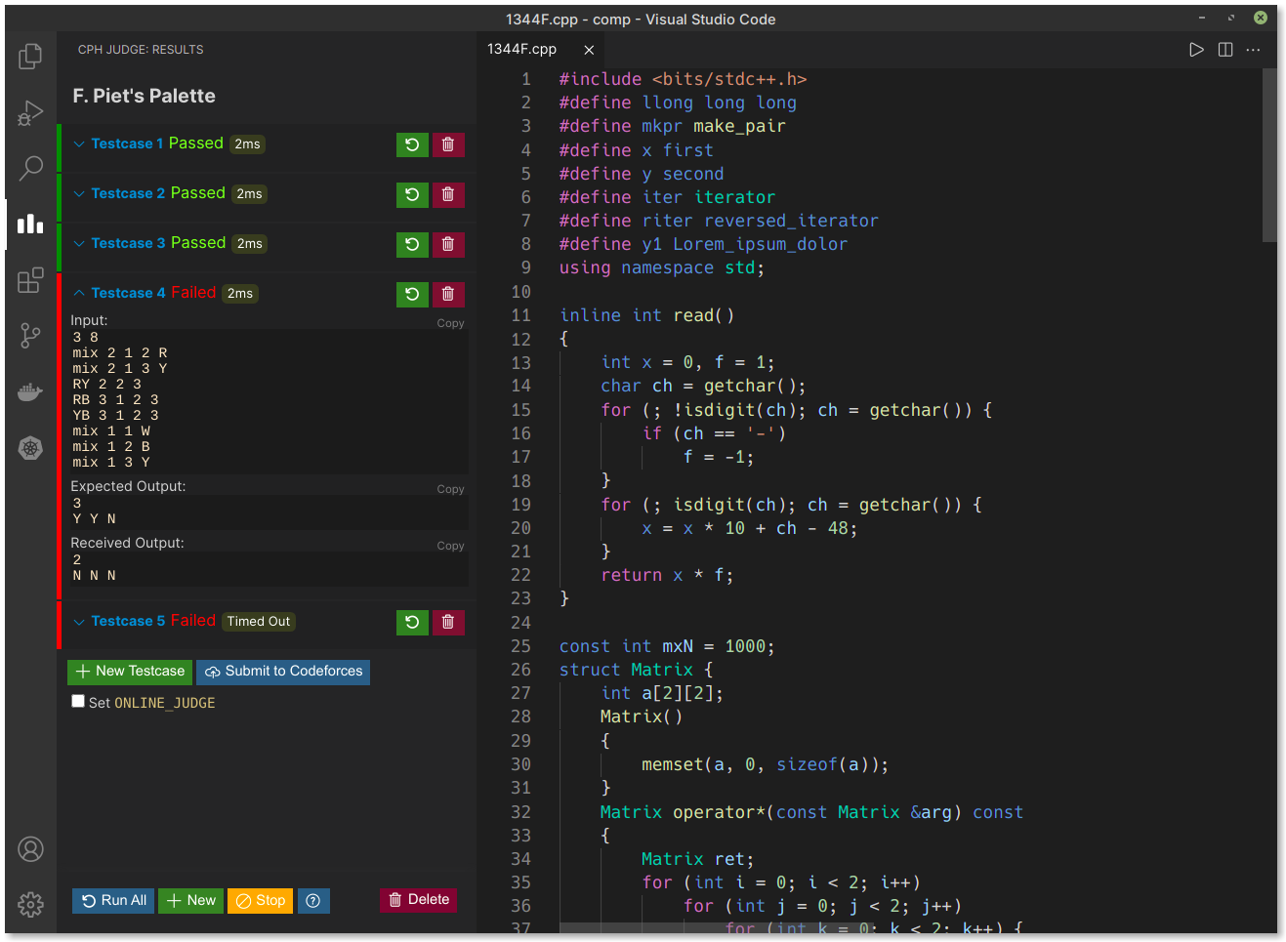Collapse Testcase 4 details
This screenshot has width=1286, height=942.
[77, 293]
